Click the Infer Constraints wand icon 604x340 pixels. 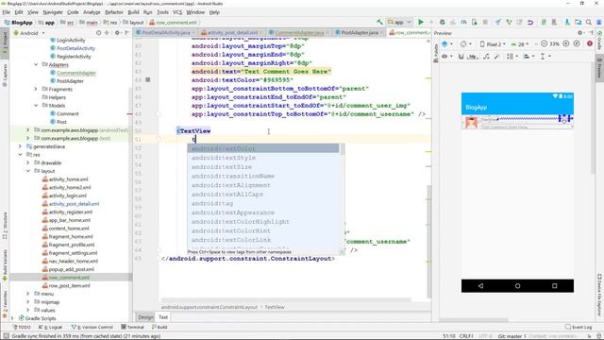click(497, 57)
